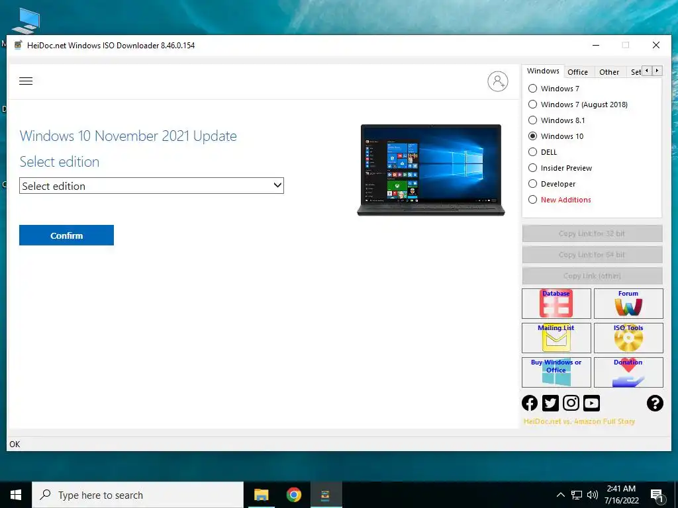Open the notification center icon
This screenshot has width=678, height=508.
657,495
